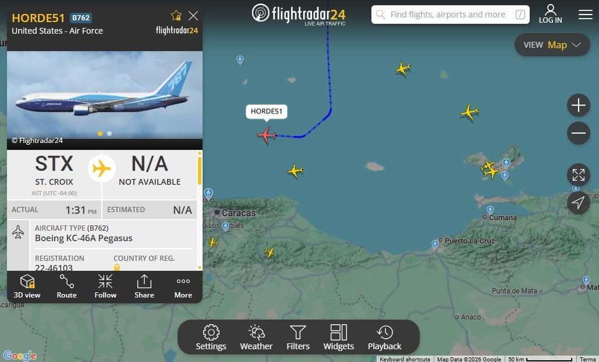Viewport: 599px width, 362px height.
Task: Show the second aircraft photo dot
Action: coord(109,134)
